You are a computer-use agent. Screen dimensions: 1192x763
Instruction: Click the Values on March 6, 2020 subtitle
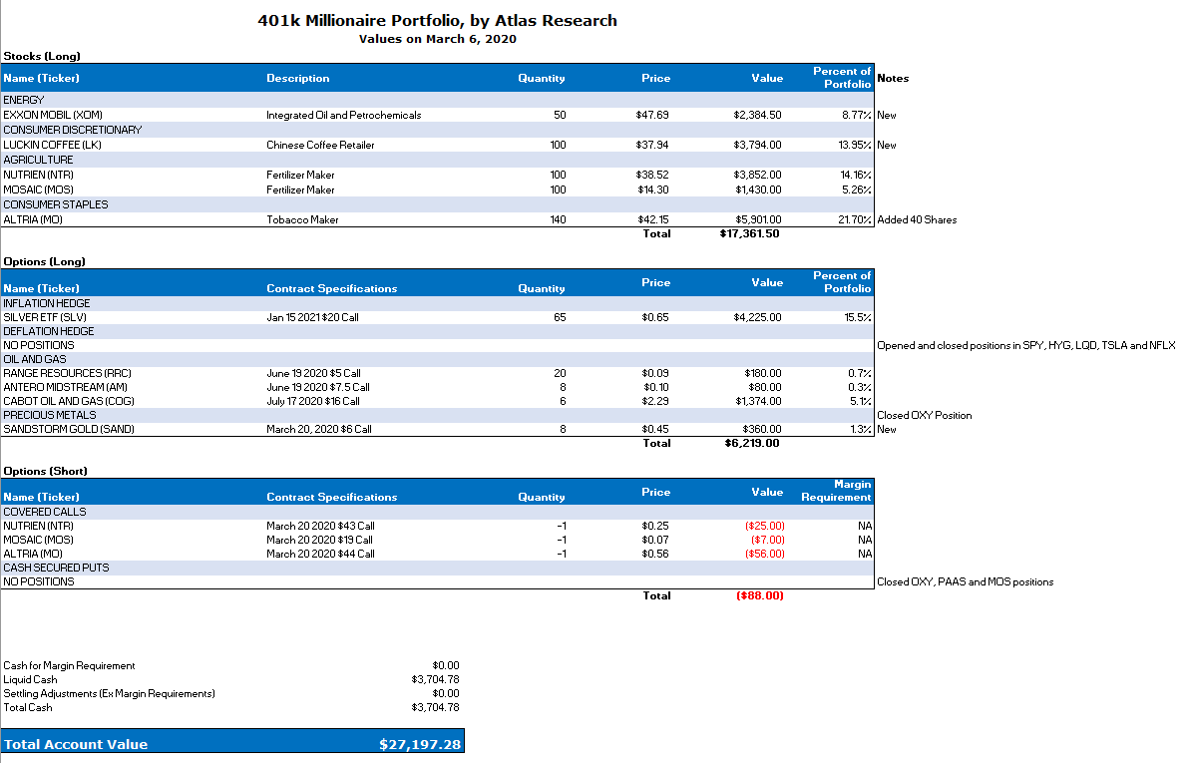click(438, 39)
